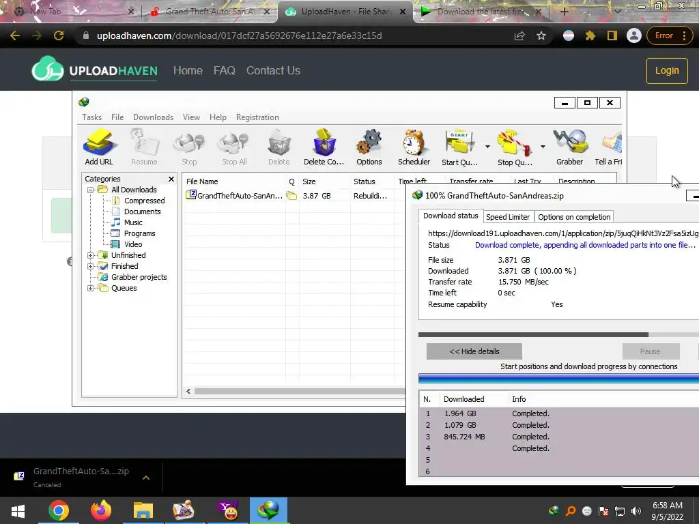Screen dimensions: 699x524
Task: Click the Start Queue icon
Action: 459,147
